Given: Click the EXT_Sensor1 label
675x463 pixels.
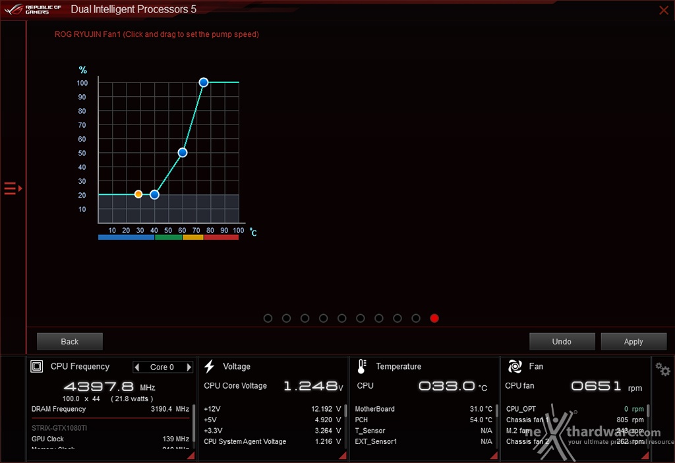Looking at the screenshot, I should click(x=376, y=441).
